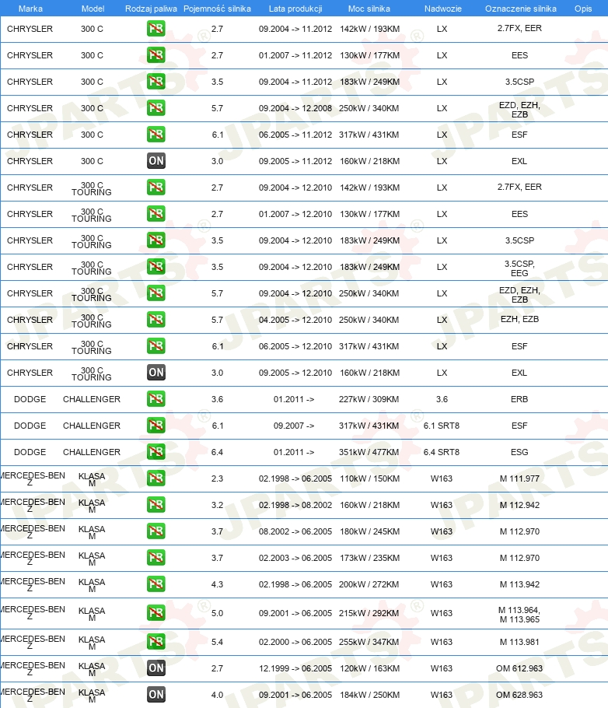Click petrol icon for Mercedes M 111.977 row
Screen dimensions: 608x708
click(155, 478)
